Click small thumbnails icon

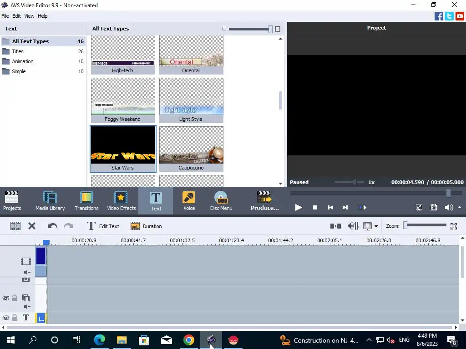tap(224, 29)
